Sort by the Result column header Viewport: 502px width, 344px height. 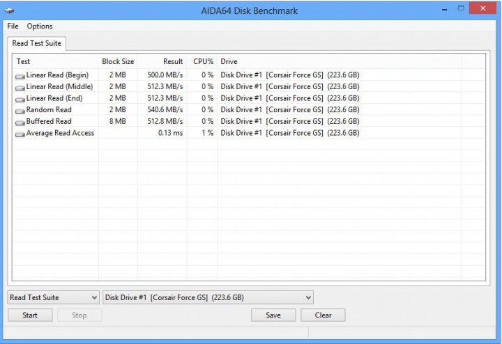162,61
